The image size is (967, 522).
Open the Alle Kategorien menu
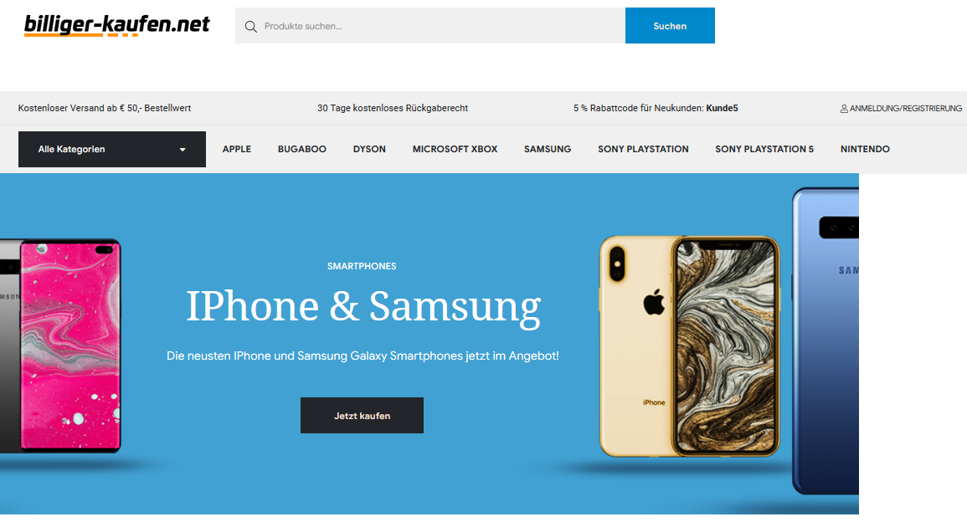tap(111, 149)
